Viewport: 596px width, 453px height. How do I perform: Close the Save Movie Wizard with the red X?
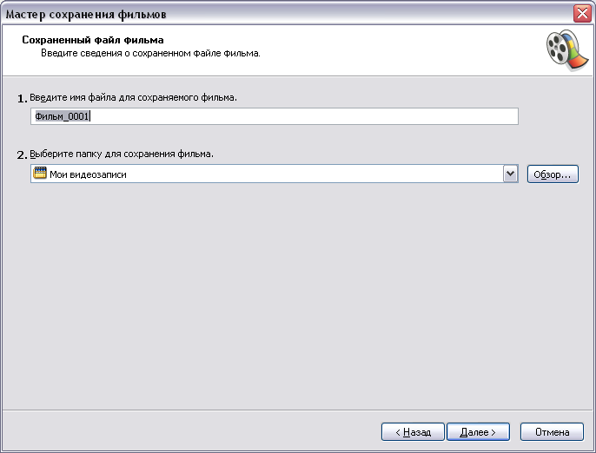(x=582, y=14)
